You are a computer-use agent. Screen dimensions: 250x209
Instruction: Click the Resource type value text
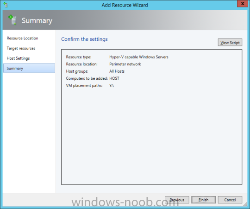[x=139, y=57]
